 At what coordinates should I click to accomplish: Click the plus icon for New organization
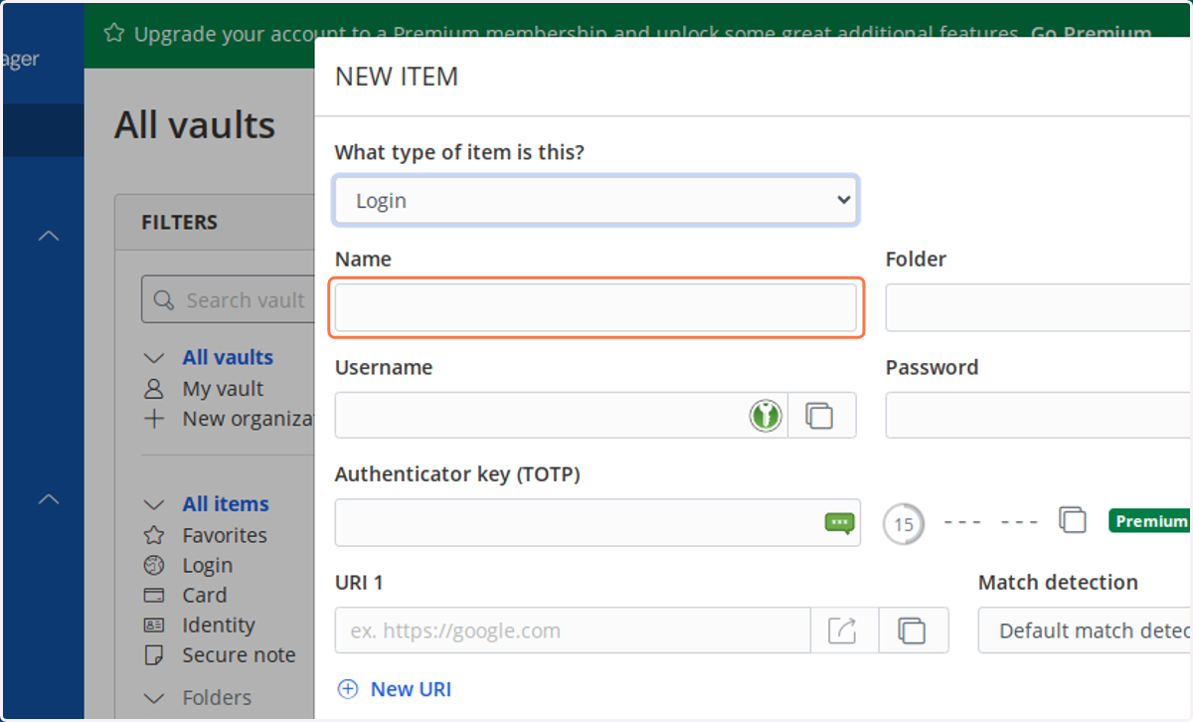(154, 419)
